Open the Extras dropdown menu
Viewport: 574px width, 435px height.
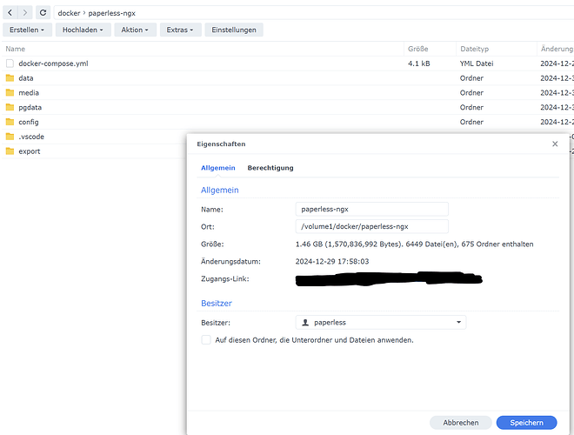[180, 30]
